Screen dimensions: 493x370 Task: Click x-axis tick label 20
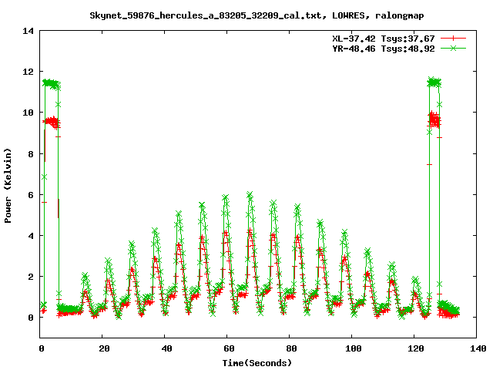click(x=104, y=348)
